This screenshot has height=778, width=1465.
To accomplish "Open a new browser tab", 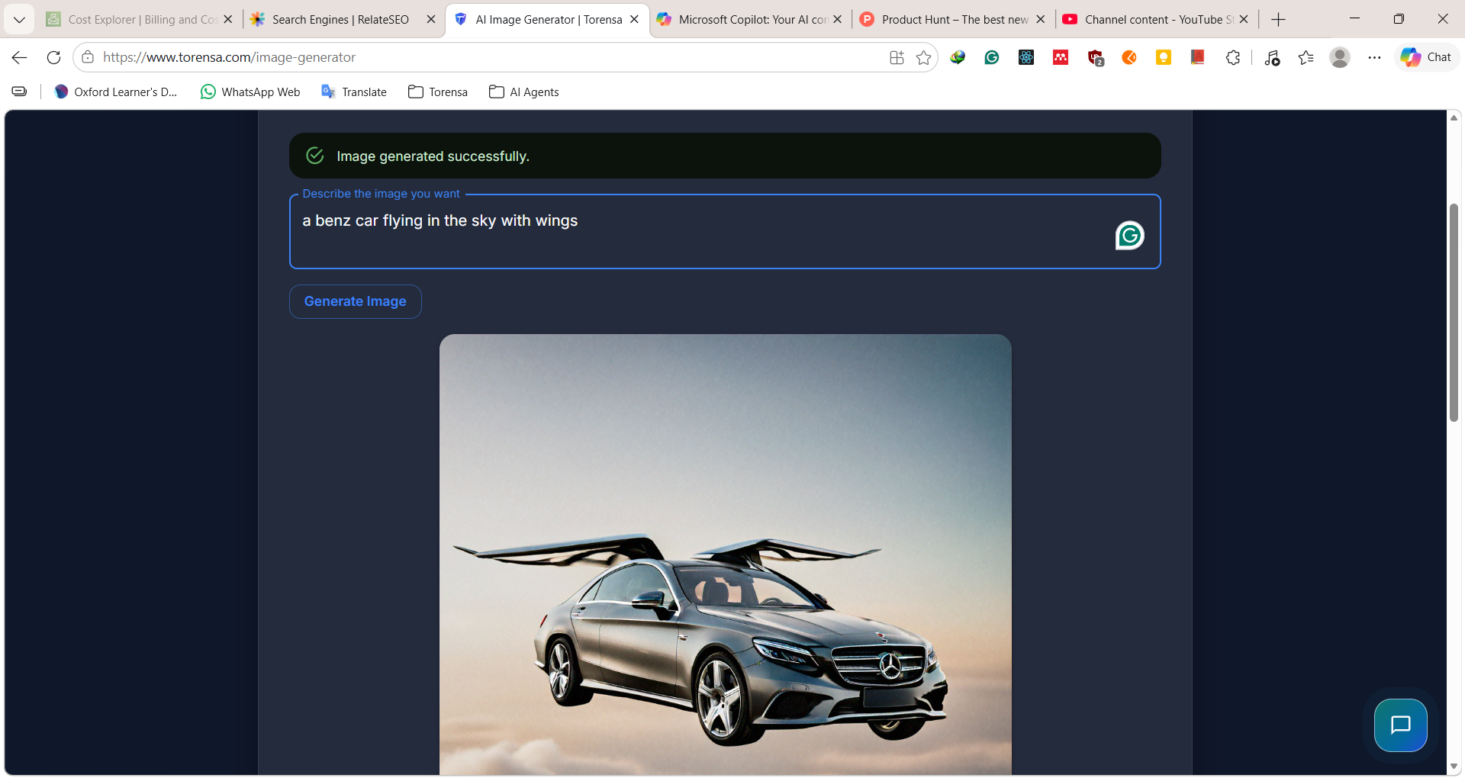I will coord(1279,20).
